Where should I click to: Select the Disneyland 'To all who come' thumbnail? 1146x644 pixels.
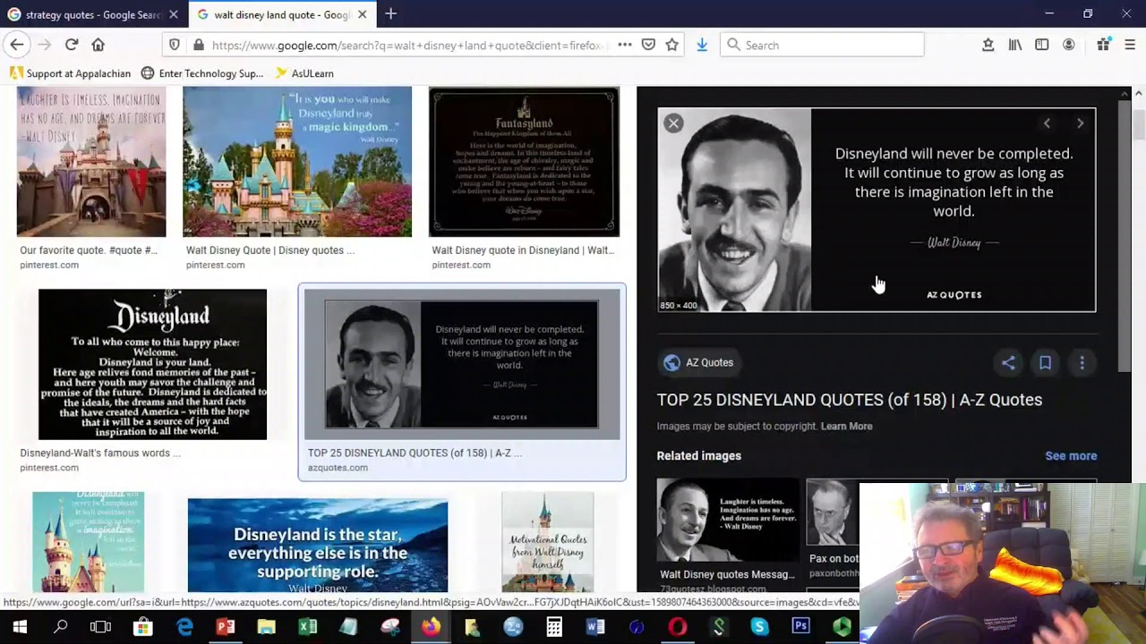[152, 364]
